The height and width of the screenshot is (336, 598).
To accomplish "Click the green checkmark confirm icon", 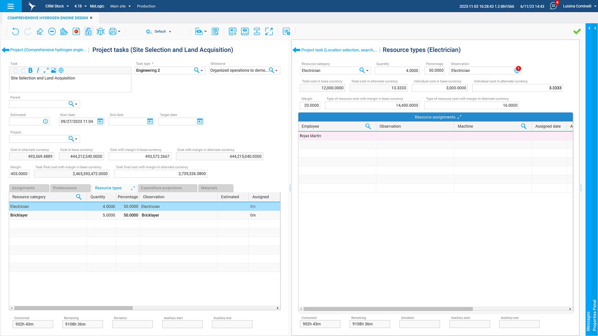I will coord(577,31).
